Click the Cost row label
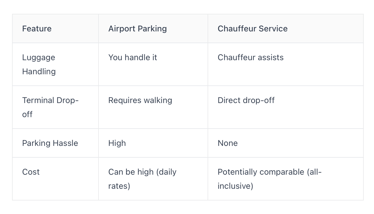The height and width of the screenshot is (214, 374). [55, 179]
